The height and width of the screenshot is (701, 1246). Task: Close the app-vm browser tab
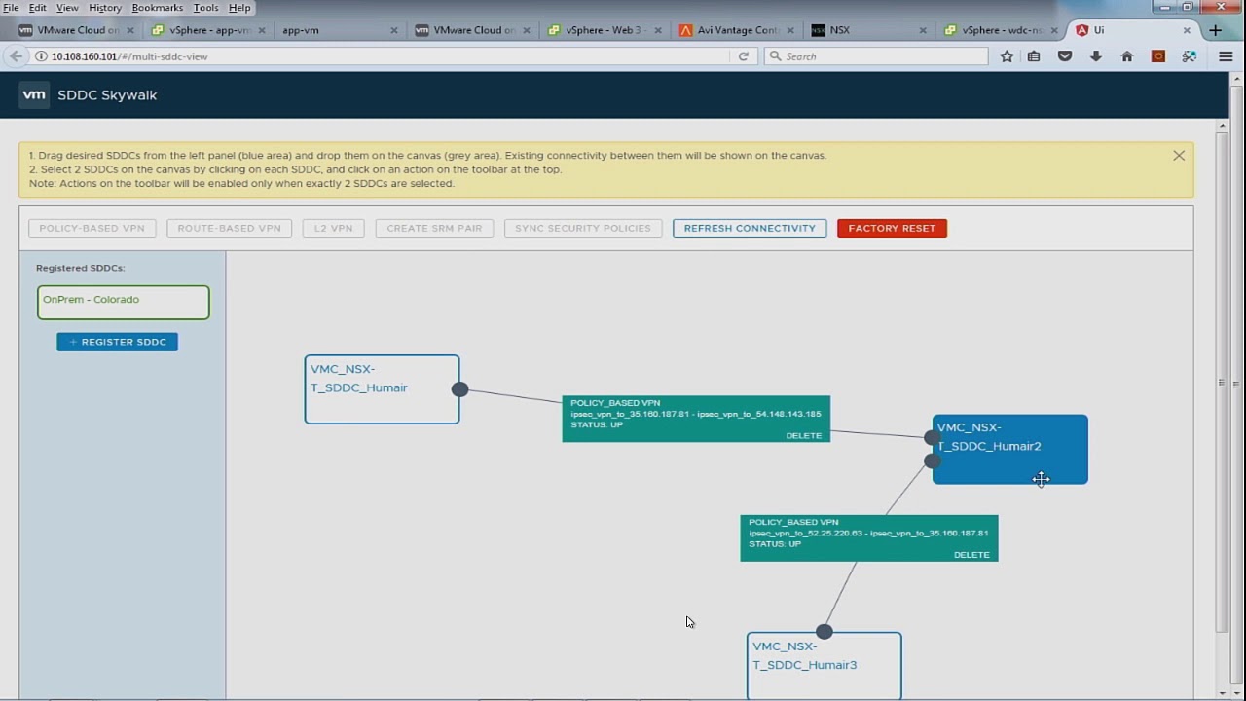pyautogui.click(x=394, y=30)
